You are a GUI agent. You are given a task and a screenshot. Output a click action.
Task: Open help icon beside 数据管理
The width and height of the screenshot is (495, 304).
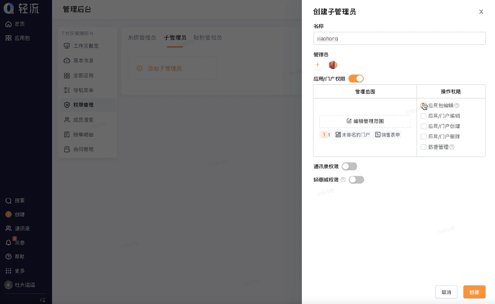pos(452,147)
